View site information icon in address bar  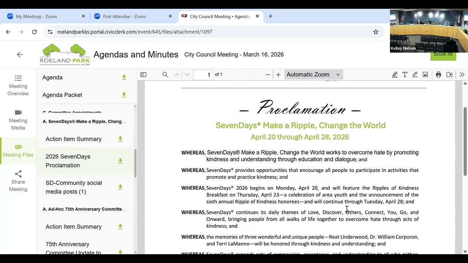(50, 32)
